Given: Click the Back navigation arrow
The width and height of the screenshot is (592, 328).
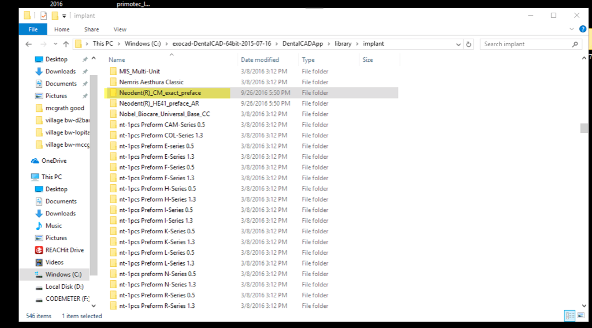Looking at the screenshot, I should pos(29,44).
